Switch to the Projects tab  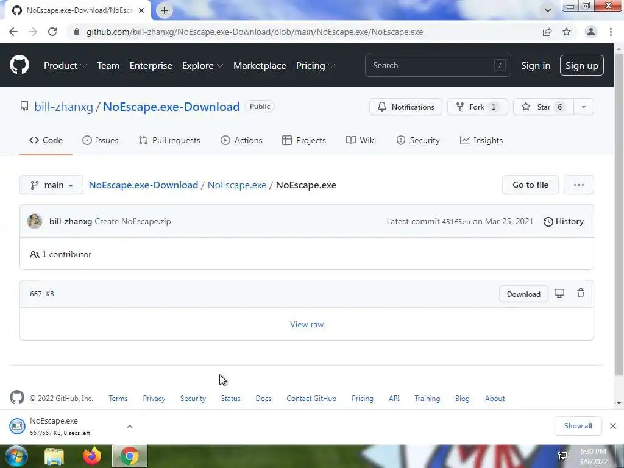tap(303, 141)
